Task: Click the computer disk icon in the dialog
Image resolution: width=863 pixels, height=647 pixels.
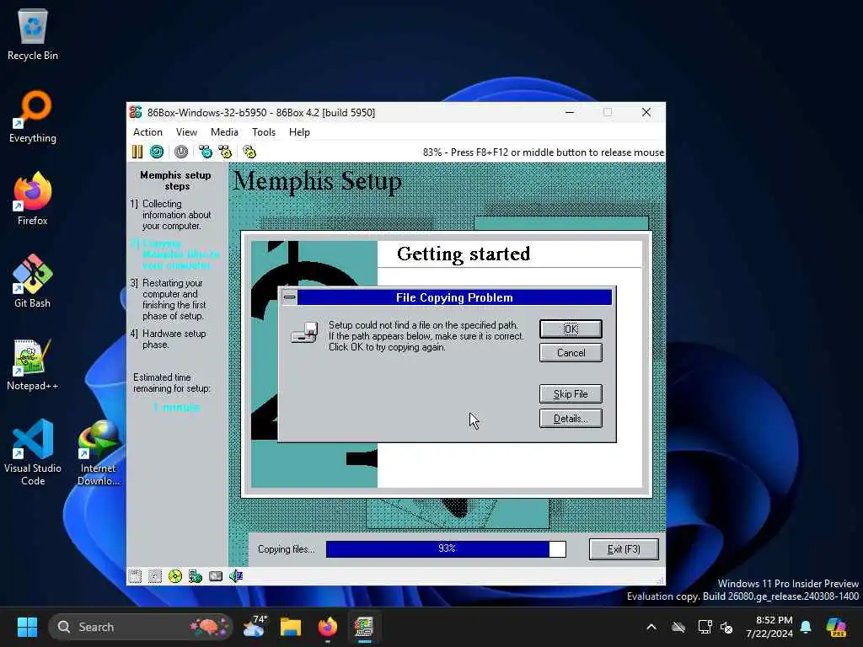Action: [x=304, y=333]
